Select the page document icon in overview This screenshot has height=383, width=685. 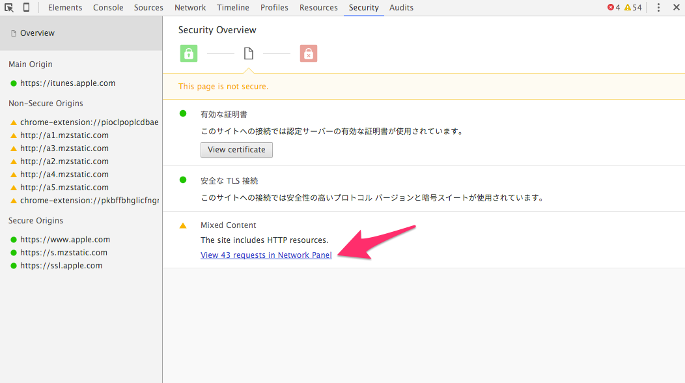click(x=249, y=53)
